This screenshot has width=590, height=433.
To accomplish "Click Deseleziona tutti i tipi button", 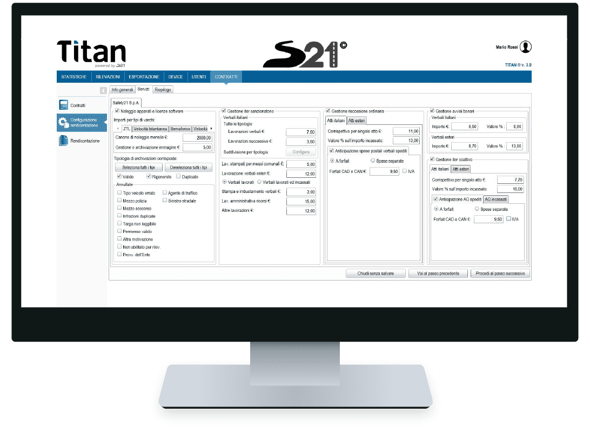I will click(189, 167).
